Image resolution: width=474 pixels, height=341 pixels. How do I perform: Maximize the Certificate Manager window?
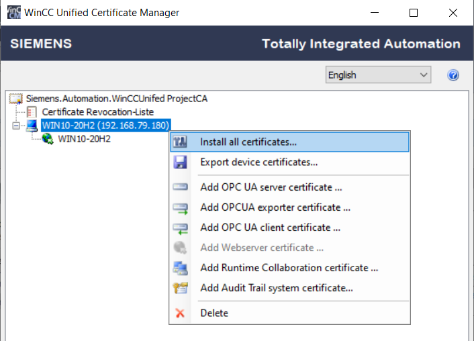[413, 13]
